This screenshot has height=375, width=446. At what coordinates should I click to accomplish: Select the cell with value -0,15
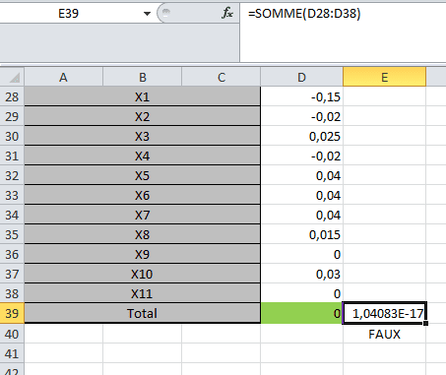coord(301,96)
